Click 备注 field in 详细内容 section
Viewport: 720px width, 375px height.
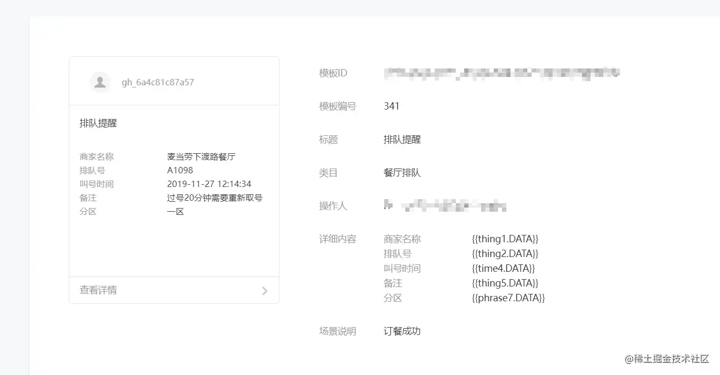coord(393,283)
